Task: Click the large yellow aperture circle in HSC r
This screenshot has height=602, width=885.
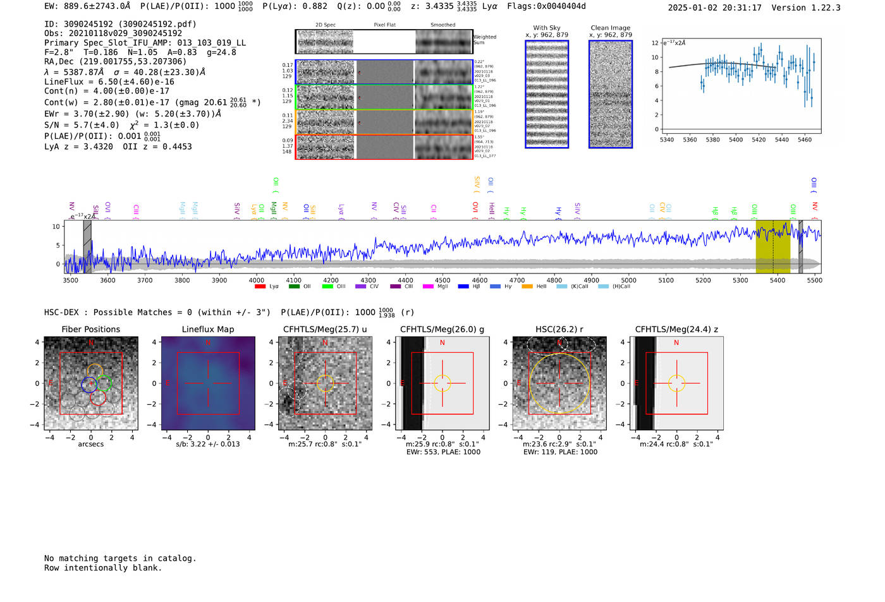Action: [x=559, y=383]
